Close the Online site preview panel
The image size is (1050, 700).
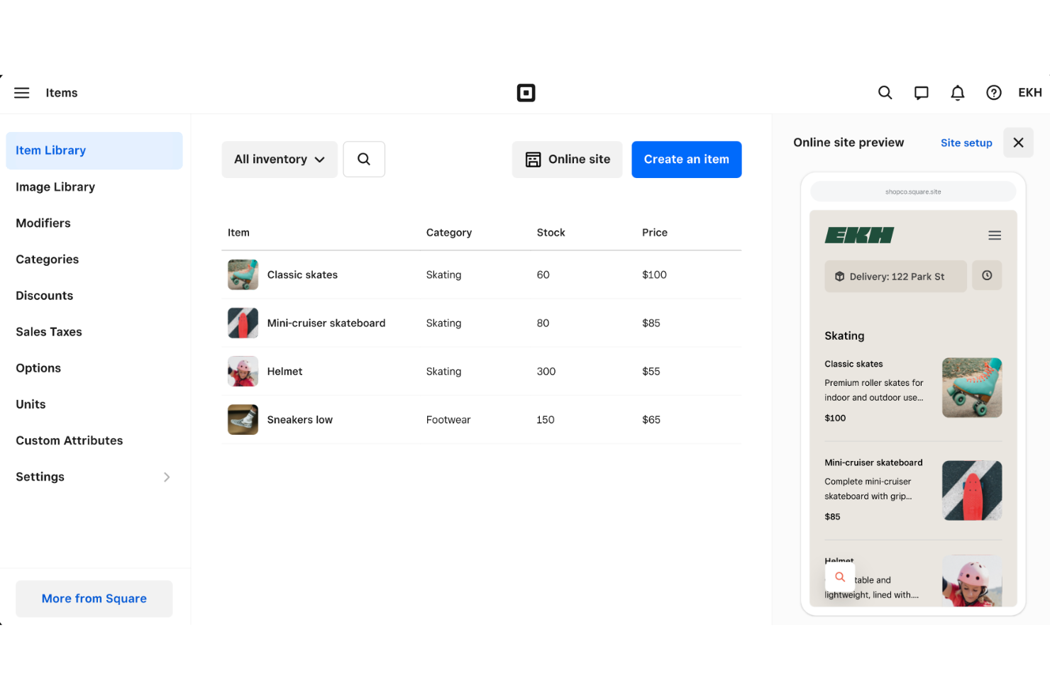point(1018,143)
